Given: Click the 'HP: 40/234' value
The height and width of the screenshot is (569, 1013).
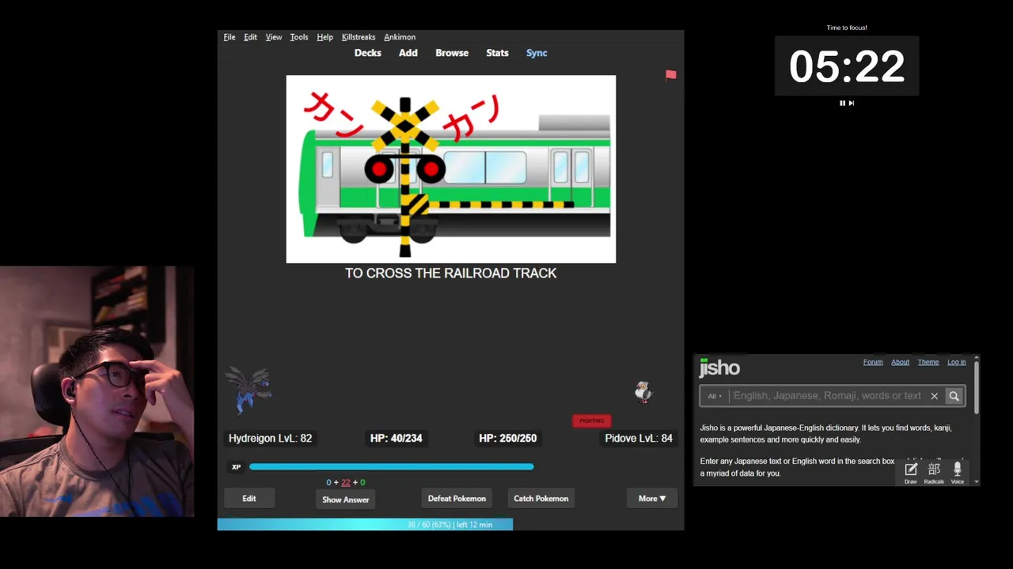Looking at the screenshot, I should pyautogui.click(x=396, y=438).
